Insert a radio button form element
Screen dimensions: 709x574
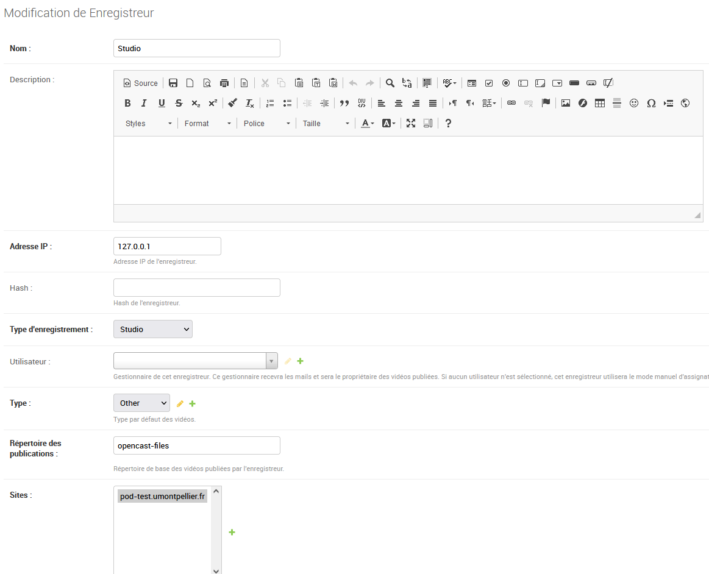[x=506, y=83]
